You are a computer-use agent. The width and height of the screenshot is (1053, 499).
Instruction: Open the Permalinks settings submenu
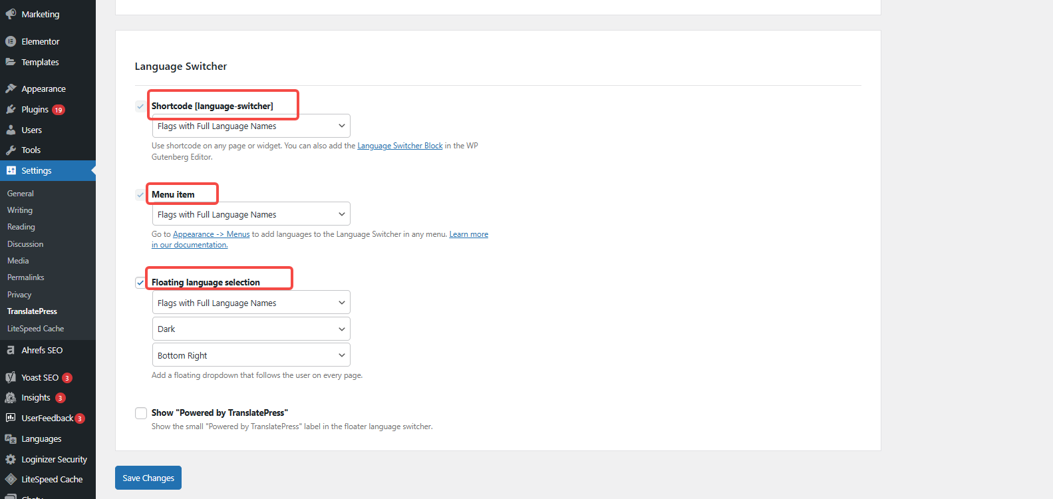(26, 277)
